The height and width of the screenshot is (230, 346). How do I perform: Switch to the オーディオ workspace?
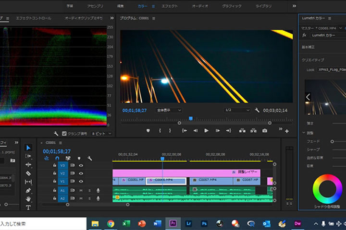point(200,6)
